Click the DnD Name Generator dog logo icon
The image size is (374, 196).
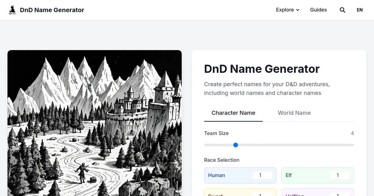12,10
